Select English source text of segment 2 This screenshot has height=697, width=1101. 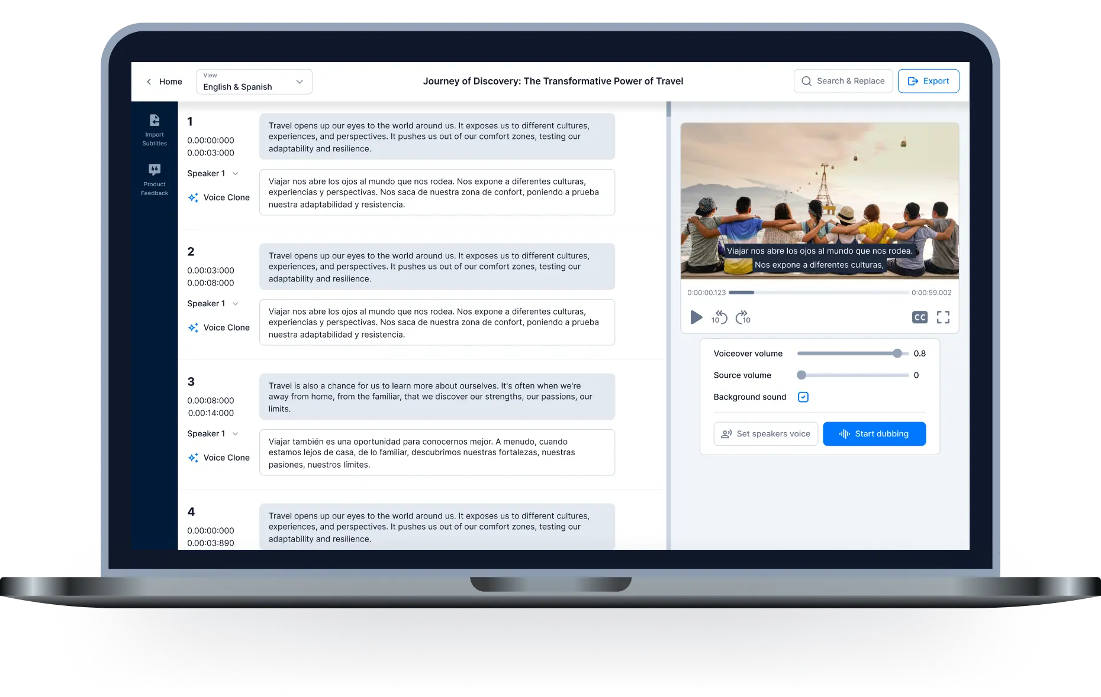[437, 267]
